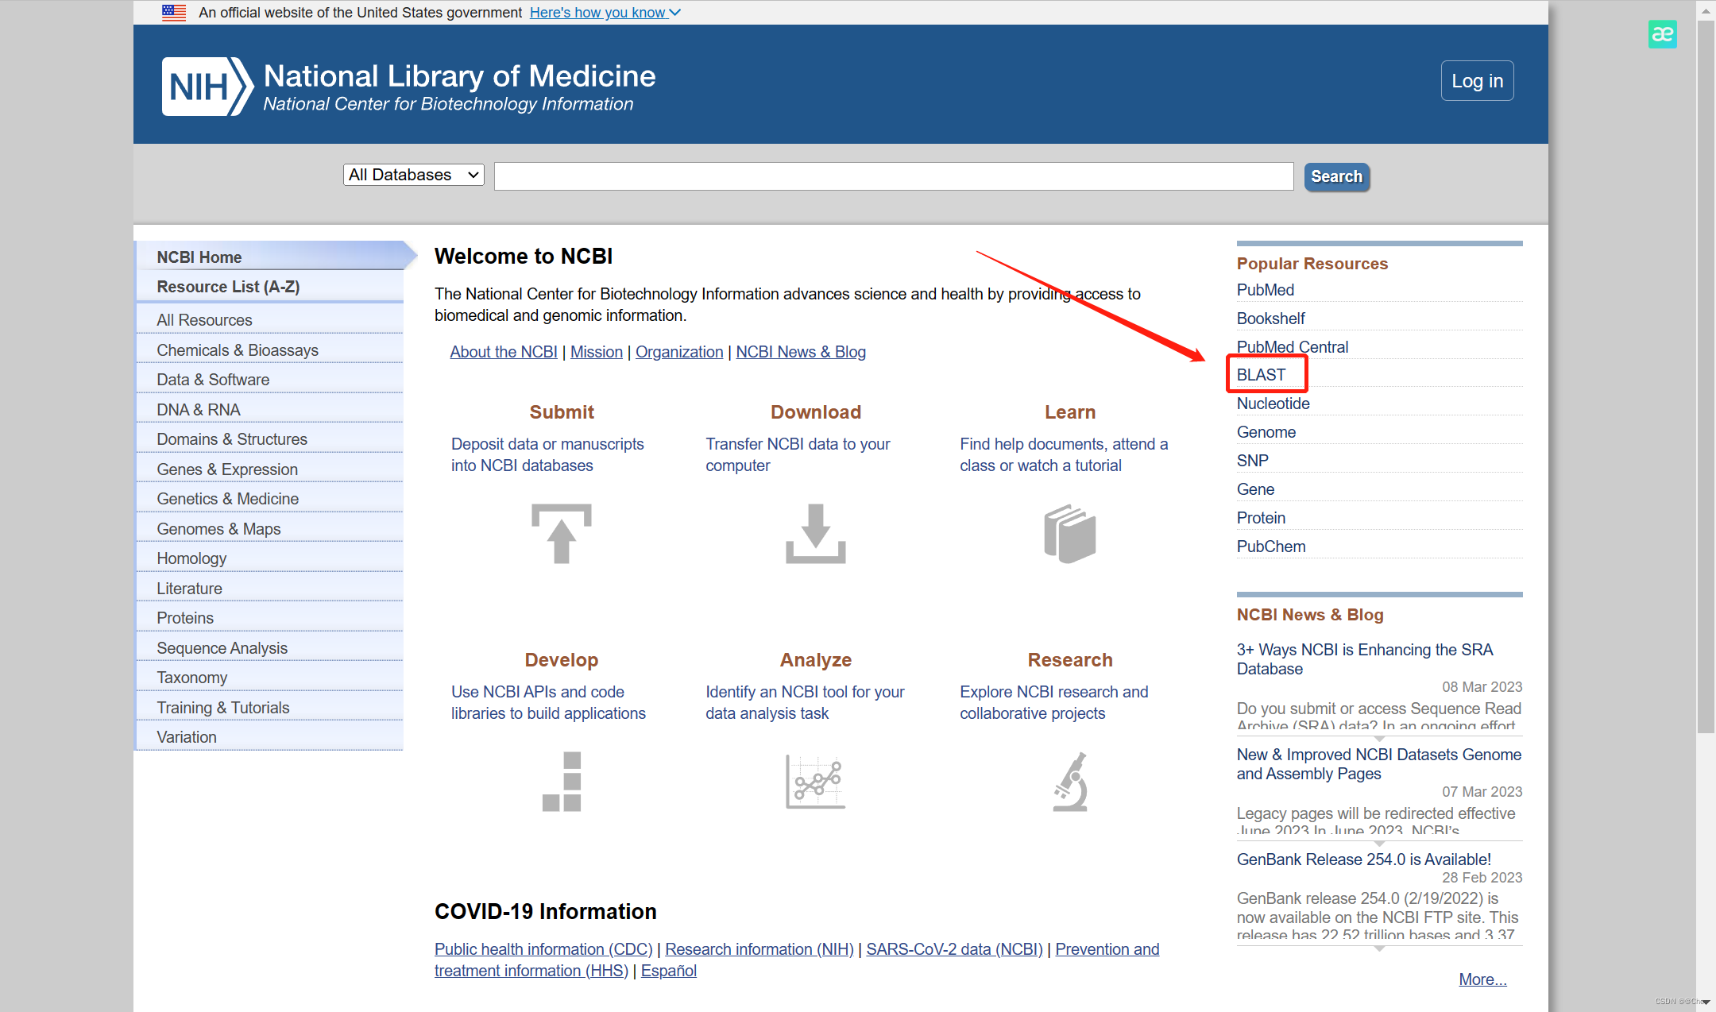Select Resource List (A-Z) in sidebar
The image size is (1716, 1012).
228,287
